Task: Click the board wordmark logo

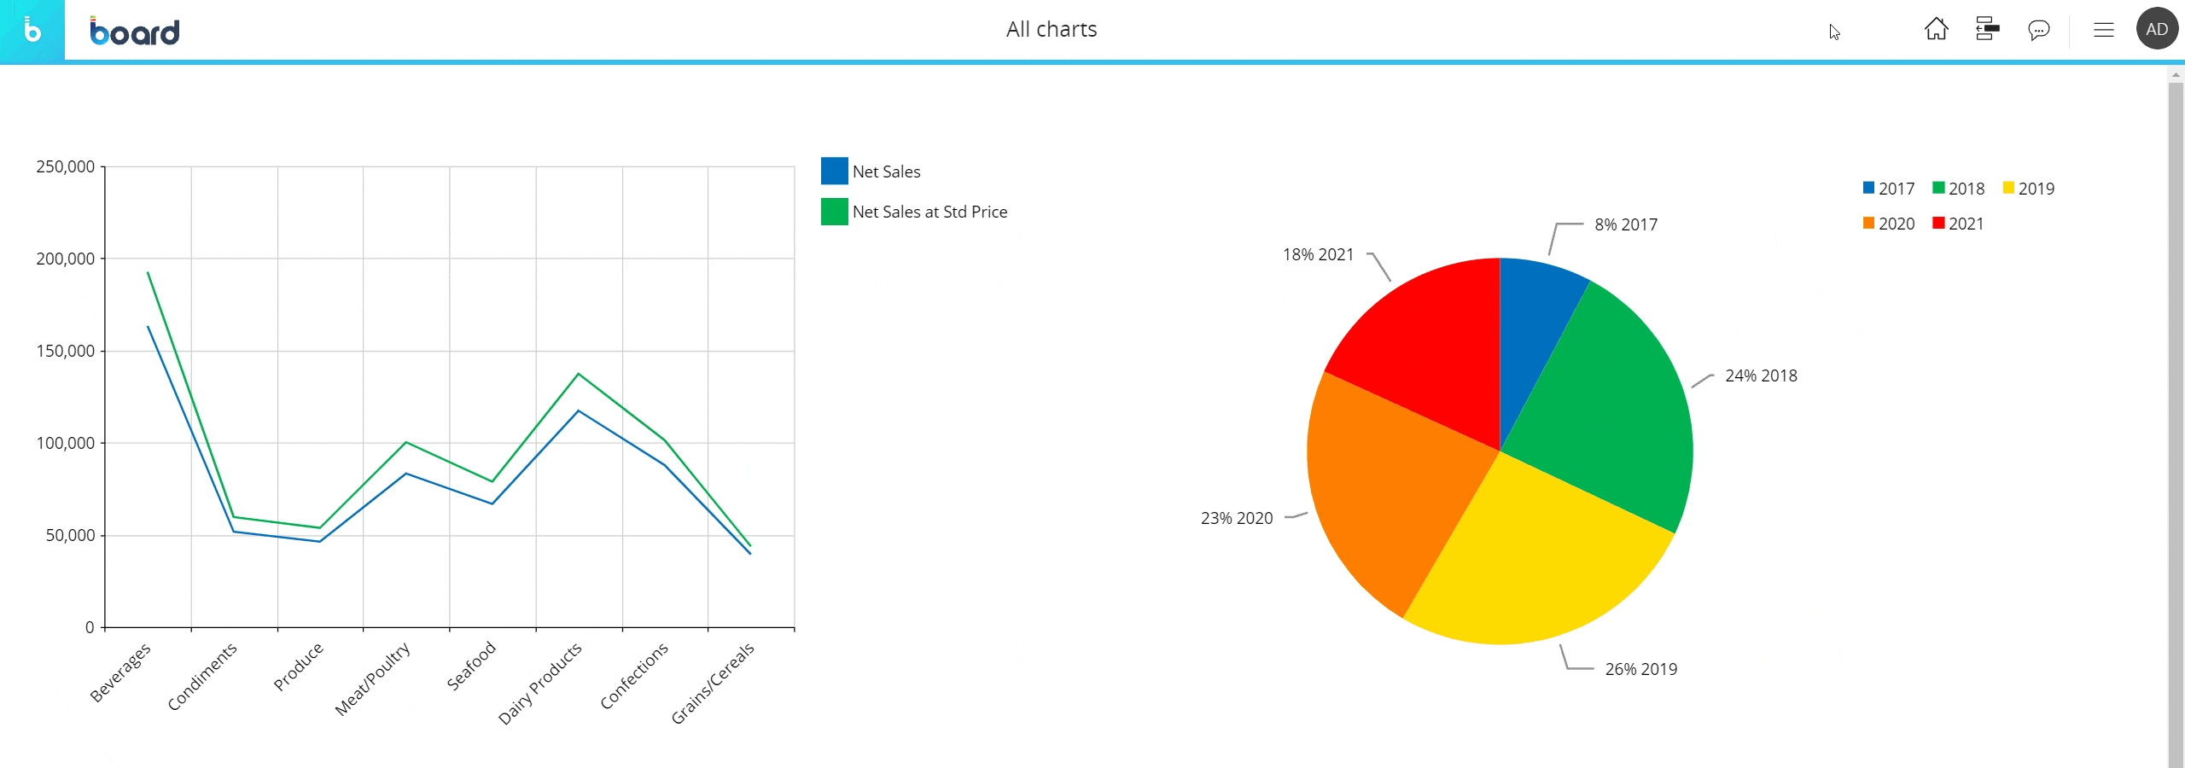Action: [x=135, y=32]
